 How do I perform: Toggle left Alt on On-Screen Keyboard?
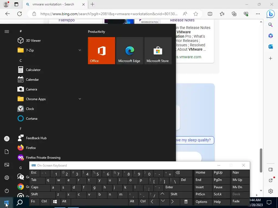click(65, 201)
